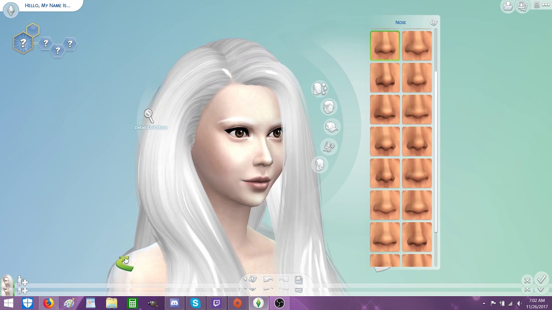Click the Hello, My Name Is field
The image size is (552, 310).
tap(47, 6)
